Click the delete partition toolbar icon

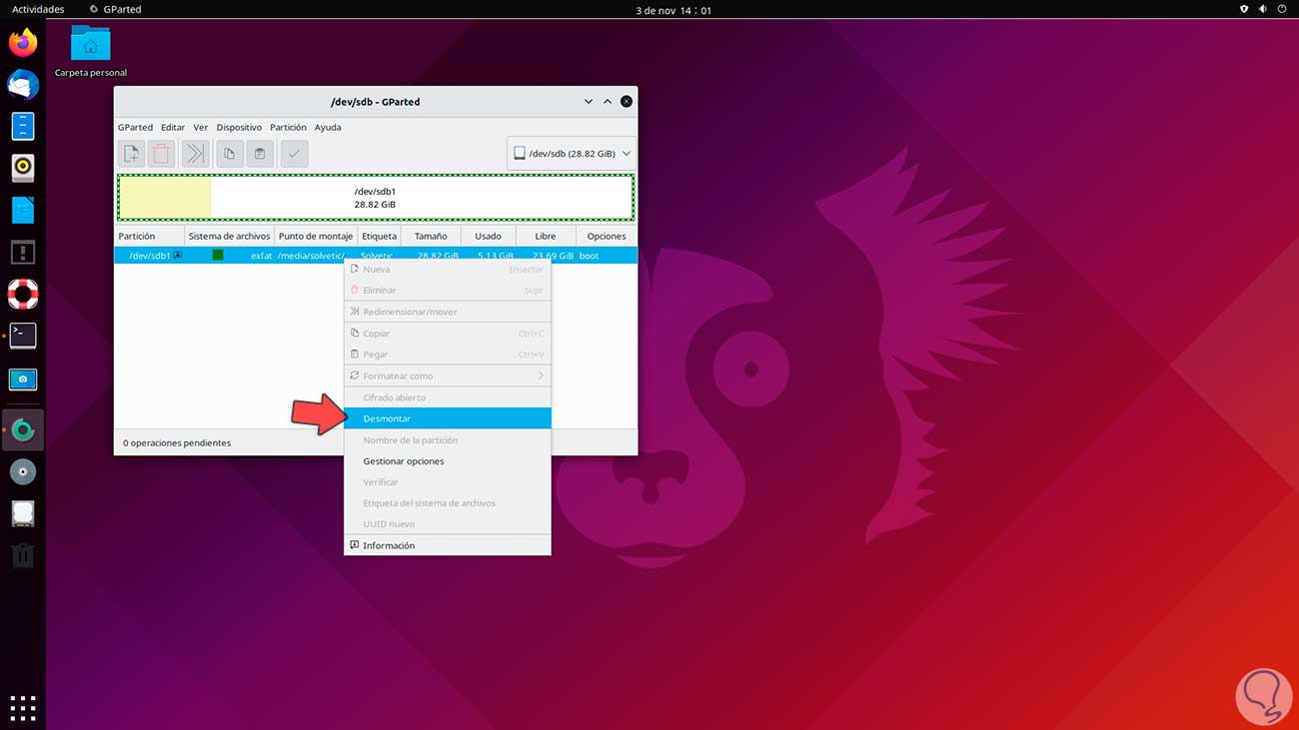tap(161, 154)
